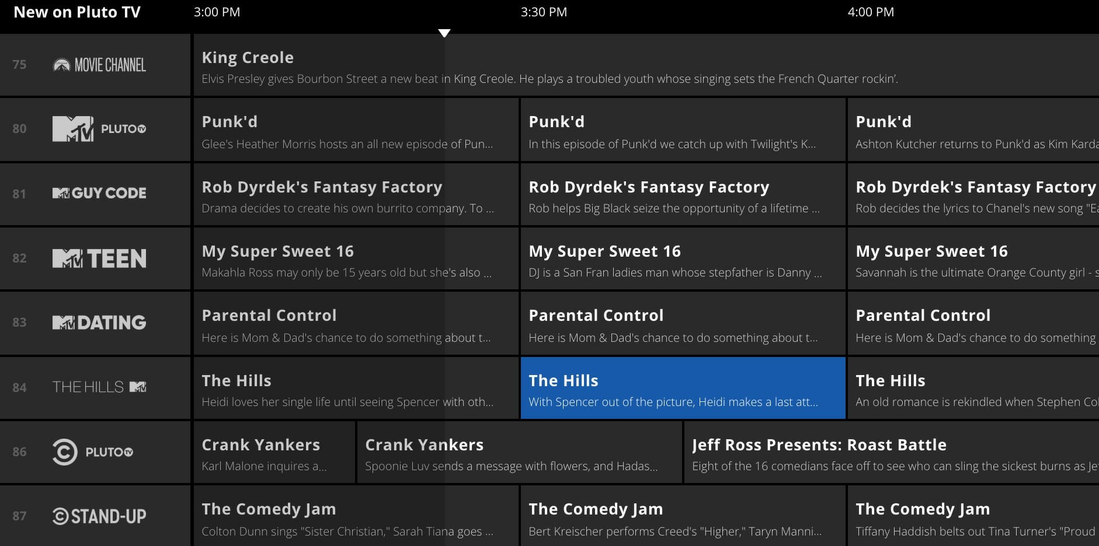Viewport: 1099px width, 546px height.
Task: Select channel number 82
Action: pyautogui.click(x=19, y=258)
